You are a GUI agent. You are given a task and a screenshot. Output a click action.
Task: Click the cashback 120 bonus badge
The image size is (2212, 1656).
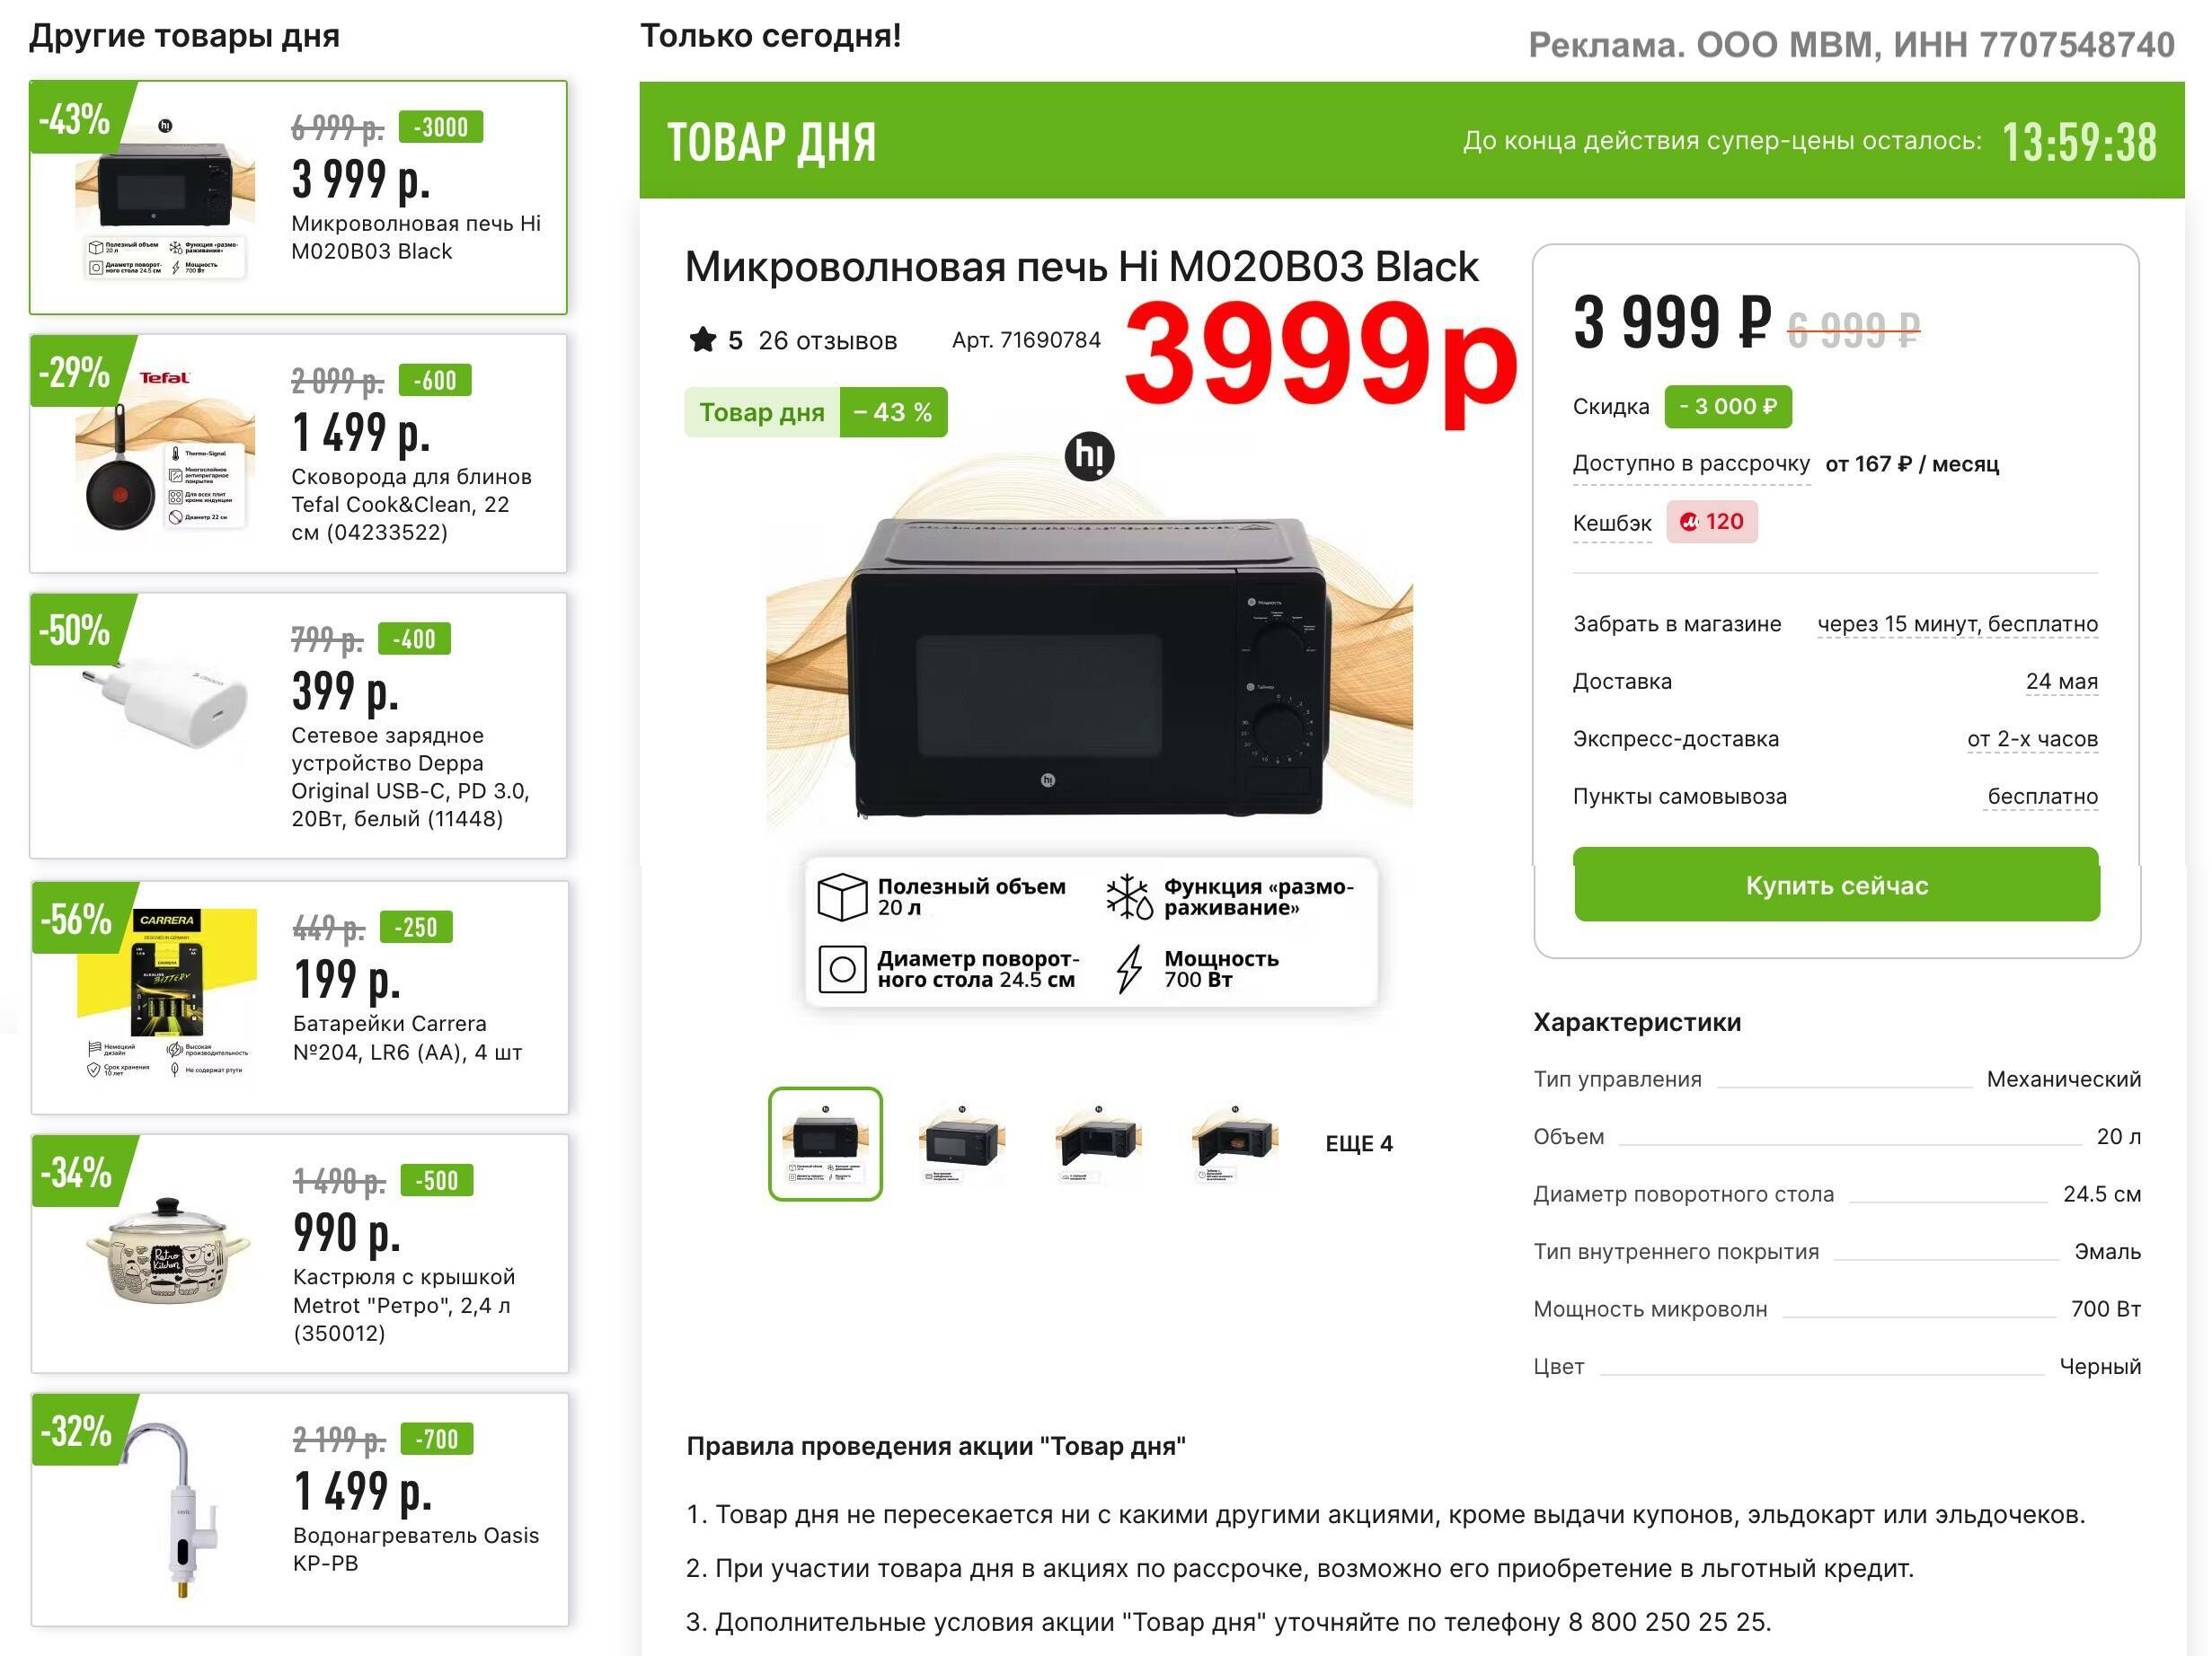pyautogui.click(x=1711, y=522)
